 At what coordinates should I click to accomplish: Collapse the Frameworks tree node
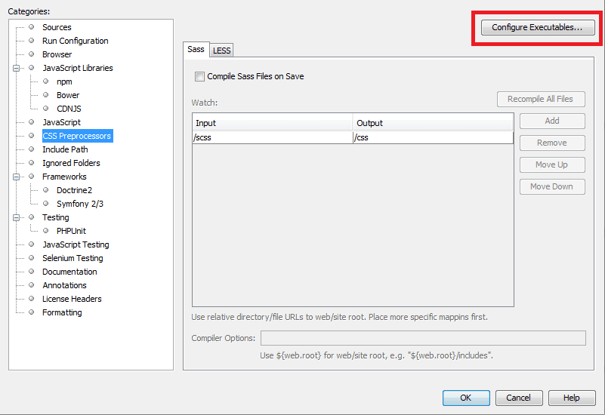tap(16, 177)
